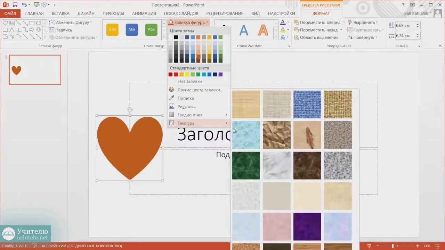Switch to the АНИМАЦИЯ tab
The image size is (445, 250).
(144, 13)
